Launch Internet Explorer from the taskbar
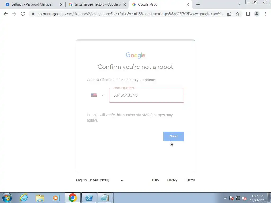271x203 pixels. (24, 198)
